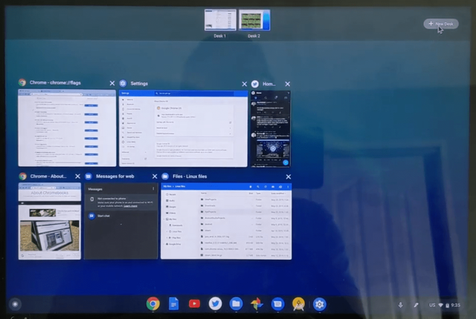This screenshot has height=319, width=476.
Task: Select the Files - Linux files window preview
Action: pyautogui.click(x=226, y=221)
